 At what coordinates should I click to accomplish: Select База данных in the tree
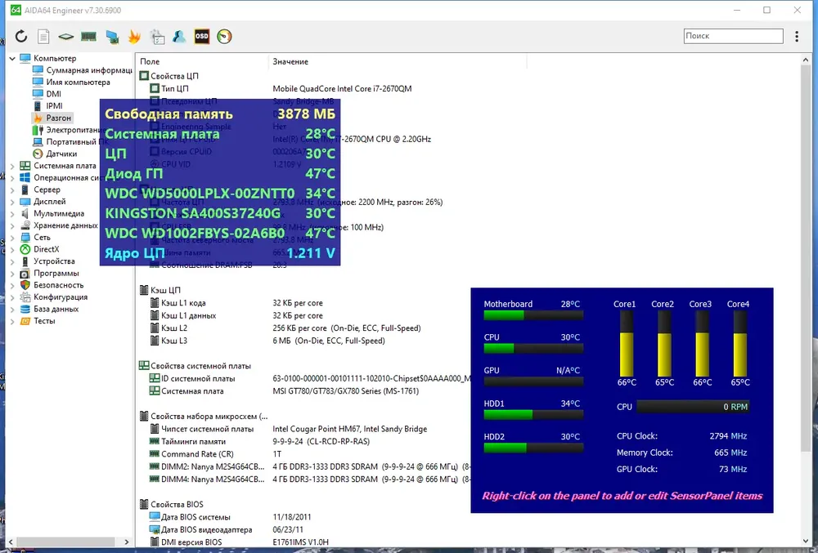pyautogui.click(x=56, y=309)
